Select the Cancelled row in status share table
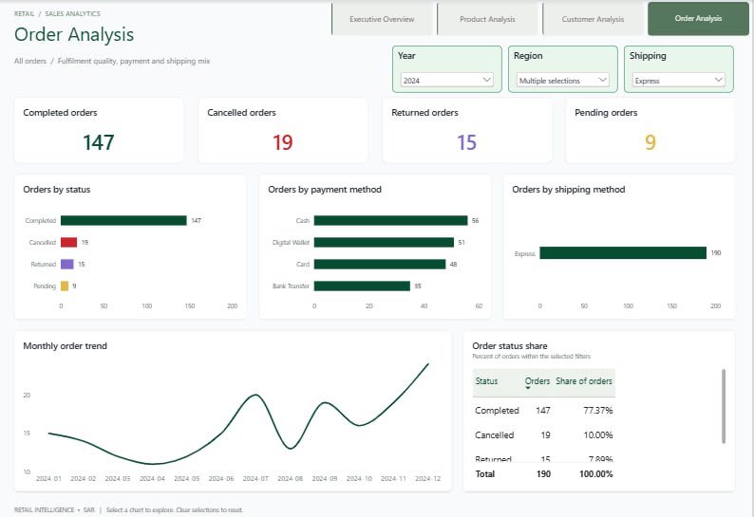754x517 pixels. 543,434
